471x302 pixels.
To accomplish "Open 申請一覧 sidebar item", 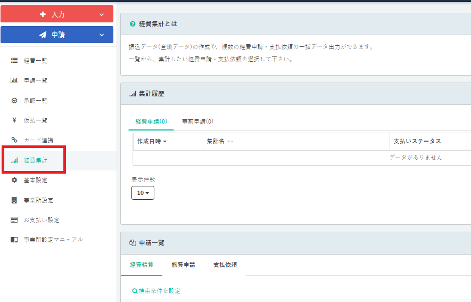I will click(x=36, y=80).
